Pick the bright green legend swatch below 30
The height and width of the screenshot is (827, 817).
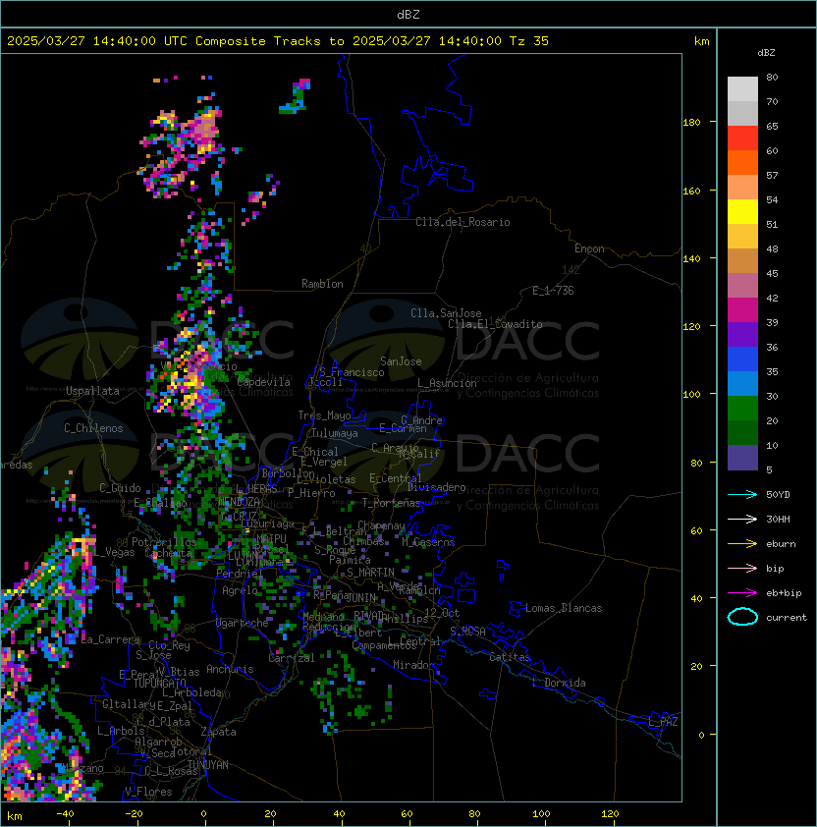coord(742,408)
